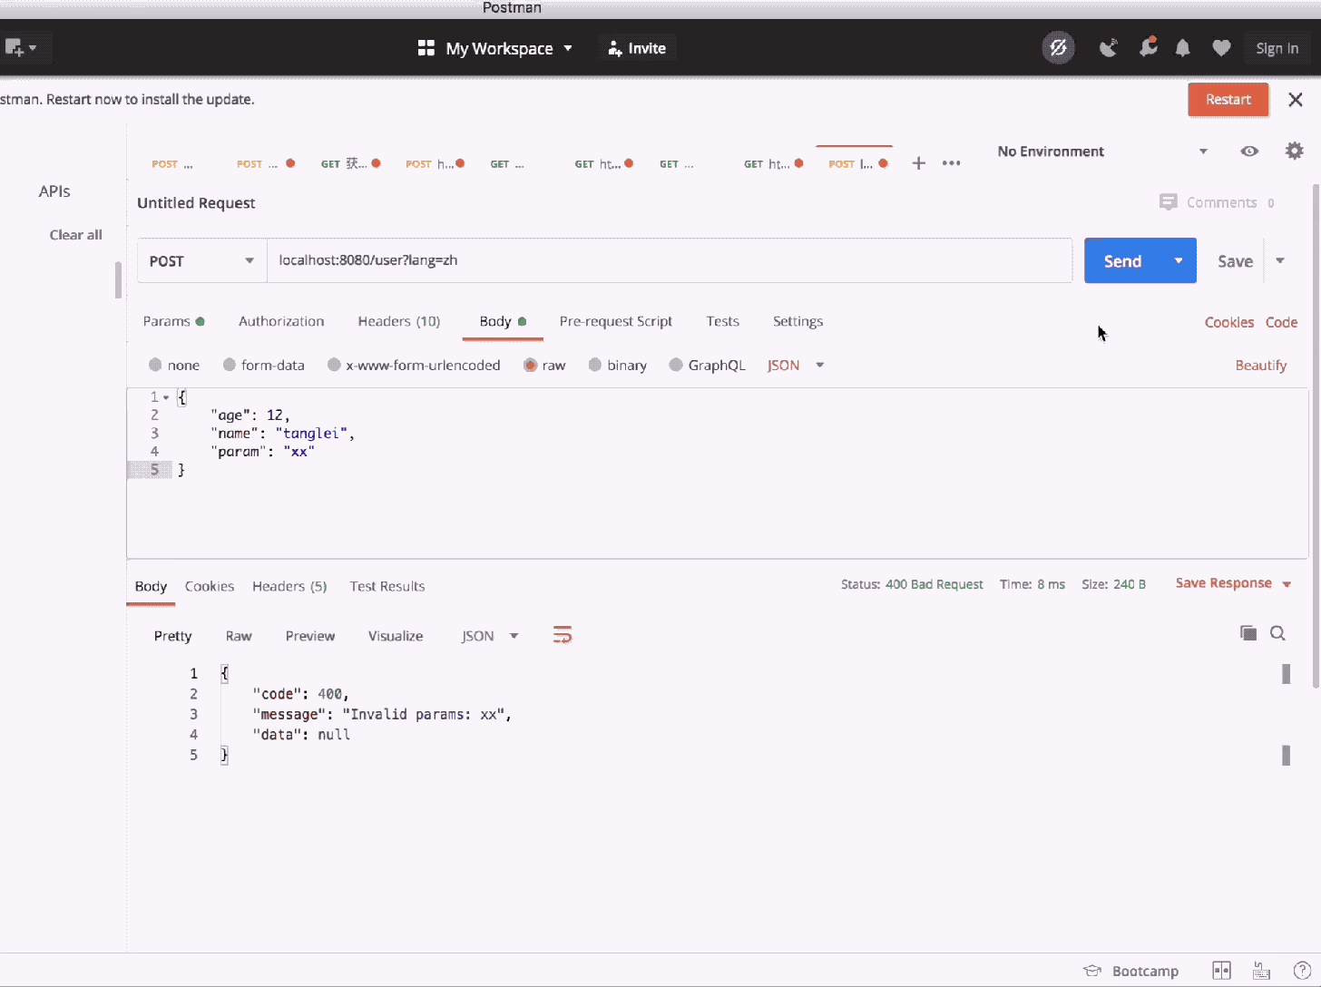Viewport: 1321px width, 987px height.
Task: Click the Cookies link
Action: (x=1228, y=322)
